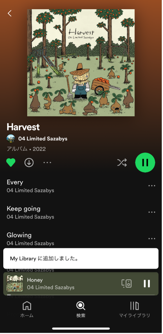Tap the Harvest album cover artwork
Viewport: 163px width, 334px height.
tap(81, 63)
